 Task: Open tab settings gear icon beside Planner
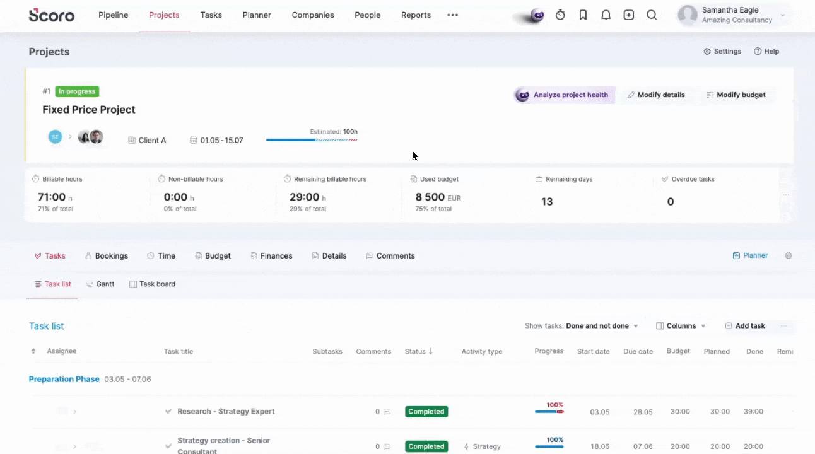pos(789,256)
